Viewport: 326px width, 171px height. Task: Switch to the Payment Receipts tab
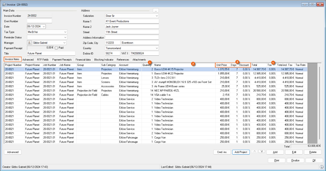[62, 60]
